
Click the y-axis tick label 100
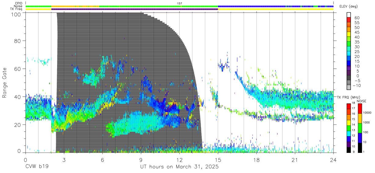pos(16,14)
